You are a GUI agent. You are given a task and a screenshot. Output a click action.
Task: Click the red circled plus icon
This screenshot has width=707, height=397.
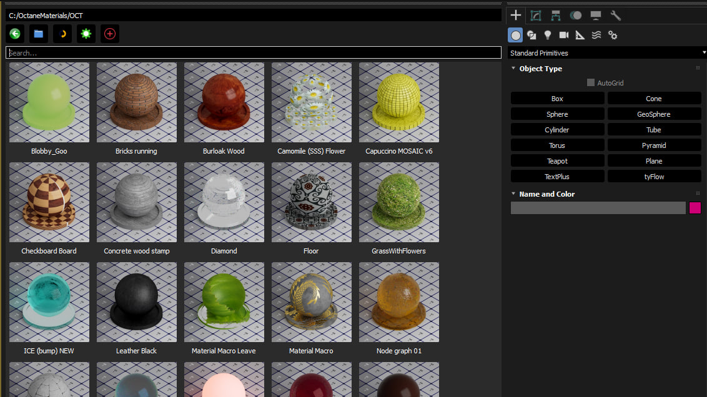[x=110, y=34]
